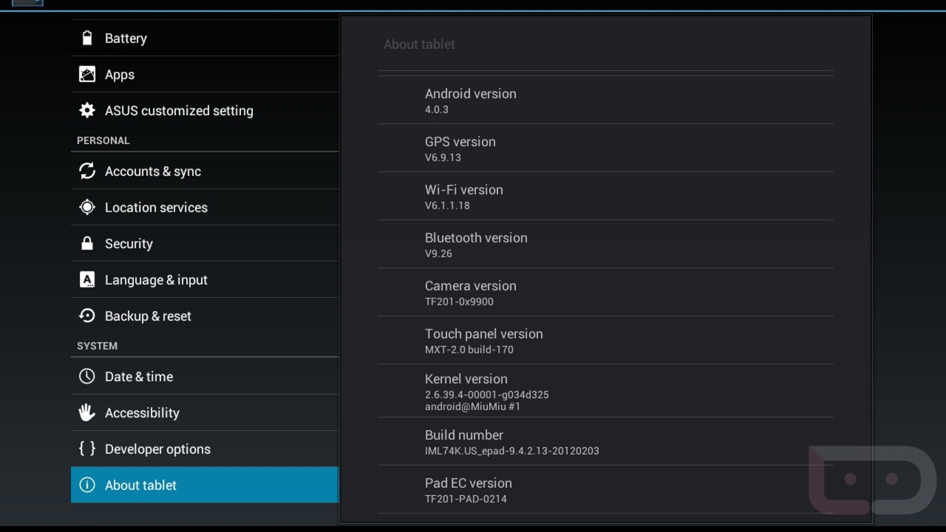Tap the Android version entry
The height and width of the screenshot is (532, 946).
point(605,101)
